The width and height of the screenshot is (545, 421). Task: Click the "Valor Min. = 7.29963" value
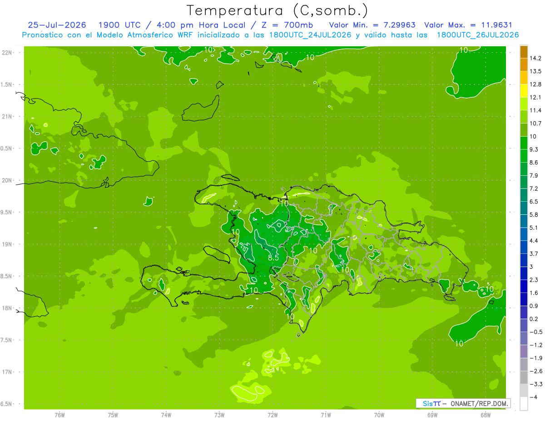(x=372, y=25)
